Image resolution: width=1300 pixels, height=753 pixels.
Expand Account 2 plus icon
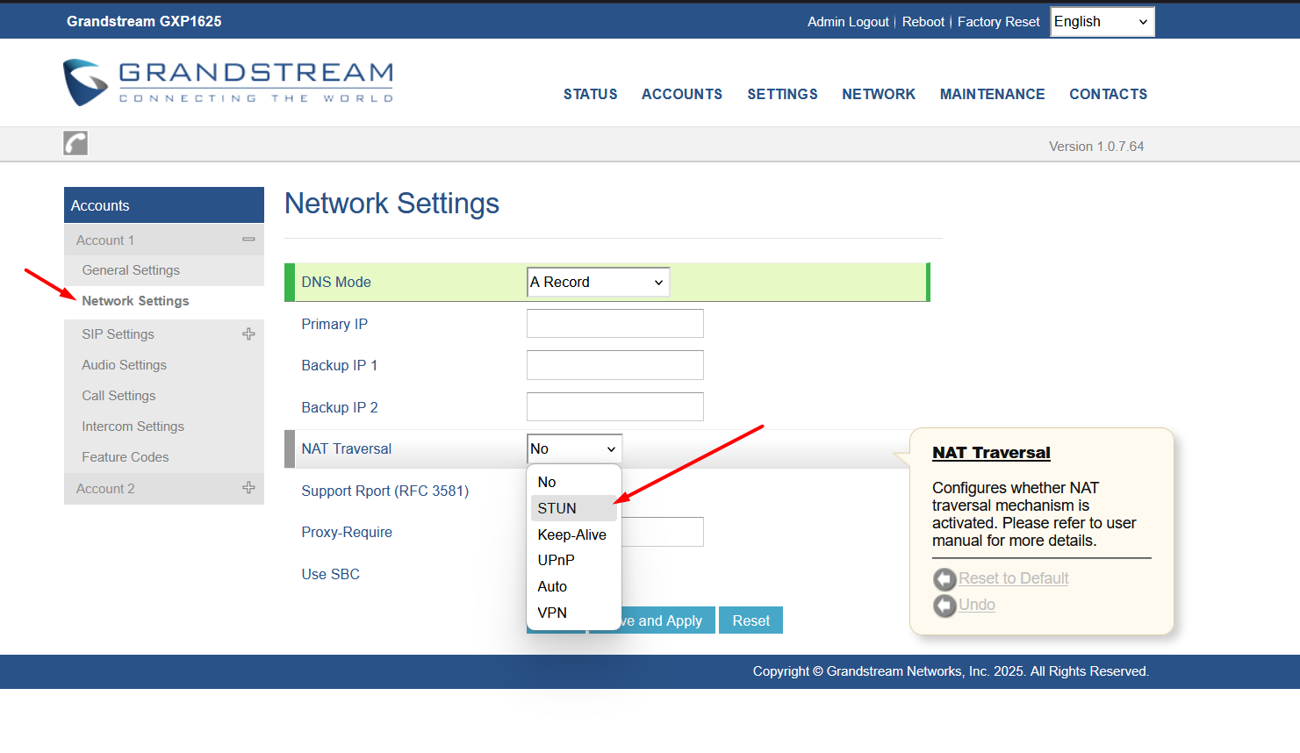tap(248, 488)
